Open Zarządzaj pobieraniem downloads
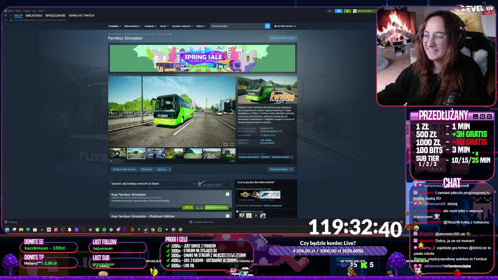This screenshot has width=498, height=280. (202, 222)
